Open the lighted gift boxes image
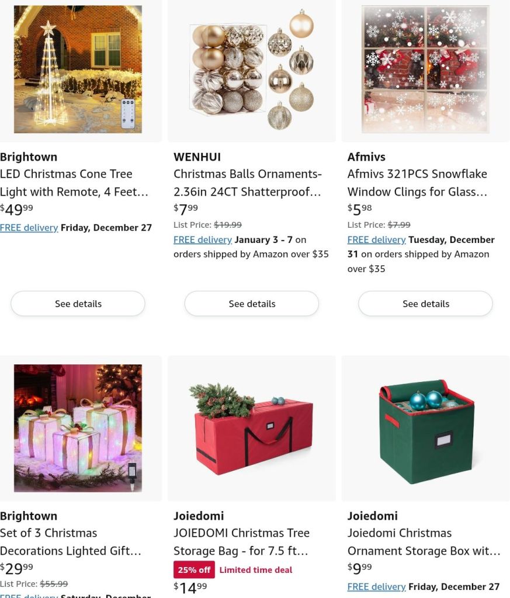 [x=78, y=428]
